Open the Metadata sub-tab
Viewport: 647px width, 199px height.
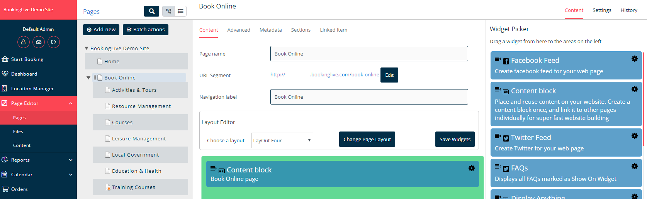270,30
